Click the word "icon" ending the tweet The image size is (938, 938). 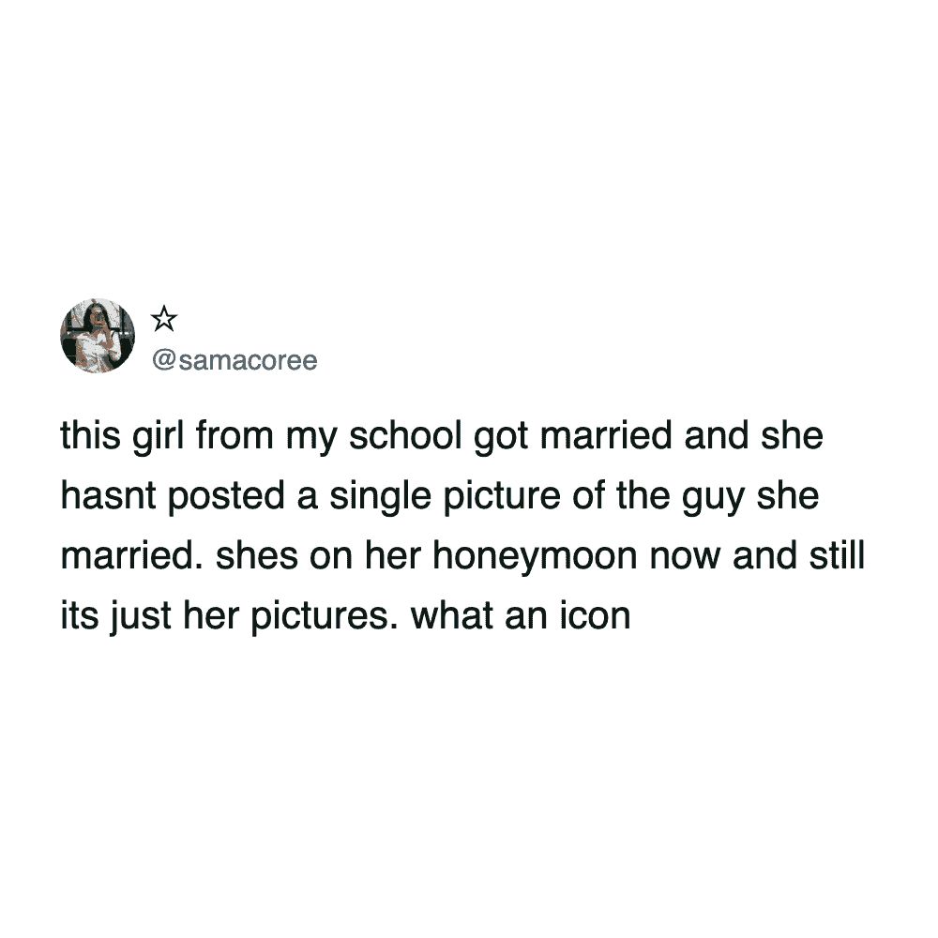[595, 615]
